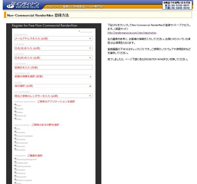Check Other under Software Applications
This screenshot has height=184, width=197.
16,119
